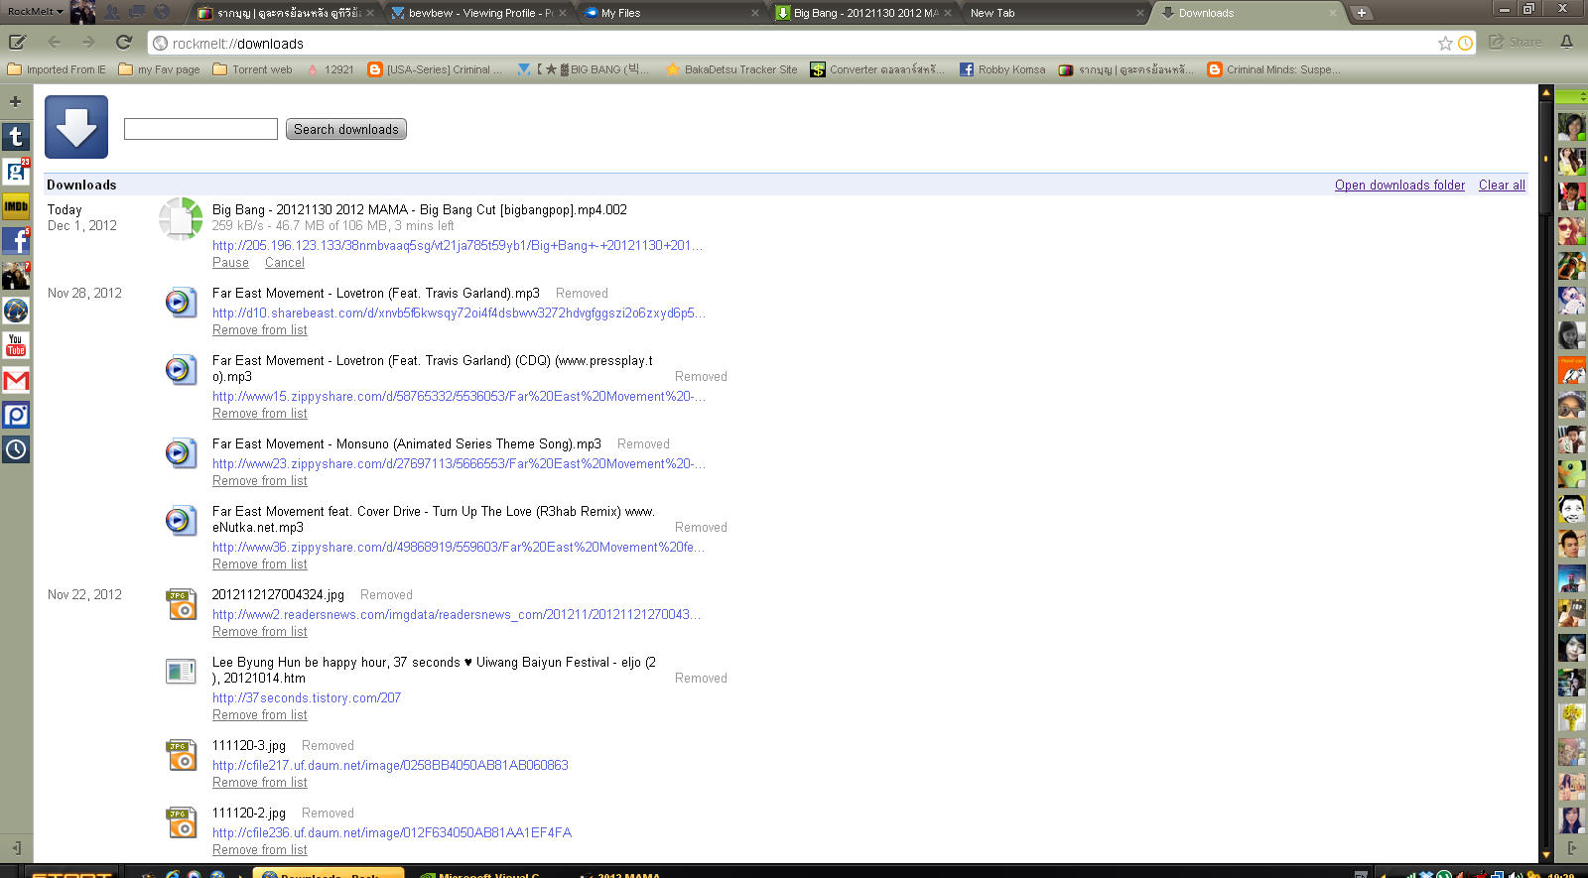Click the page icon for Lee Byung Hun htm file
The height and width of the screenshot is (878, 1588).
click(181, 672)
